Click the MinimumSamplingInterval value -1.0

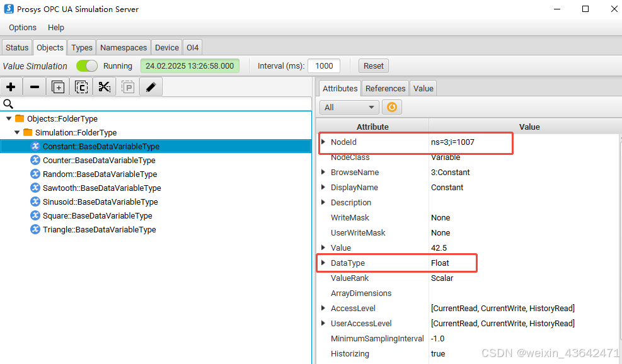pos(437,339)
